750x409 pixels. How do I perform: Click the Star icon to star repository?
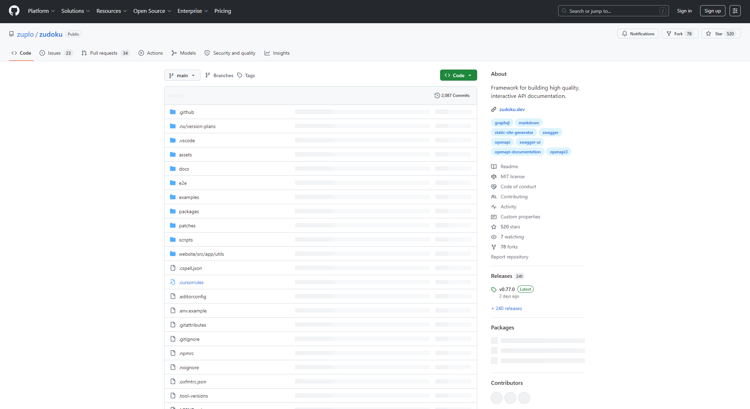click(x=708, y=34)
